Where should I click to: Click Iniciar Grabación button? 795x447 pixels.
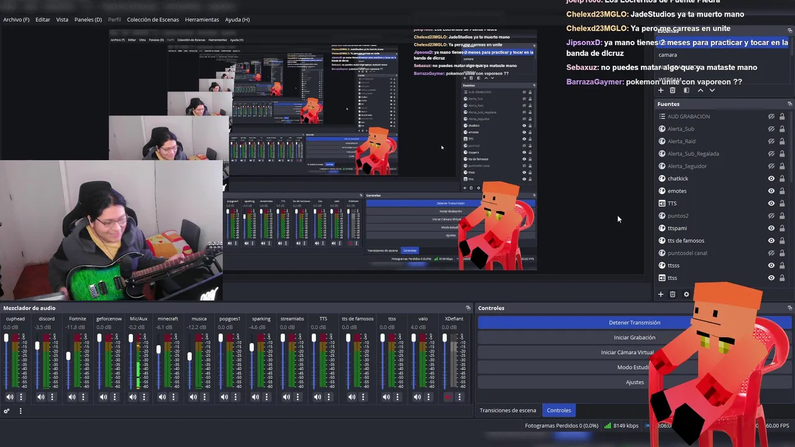[634, 337]
